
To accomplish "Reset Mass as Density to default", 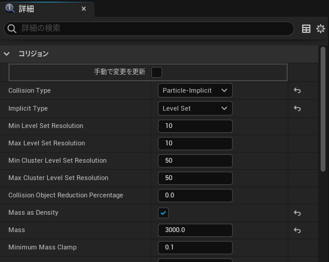I will pyautogui.click(x=297, y=213).
